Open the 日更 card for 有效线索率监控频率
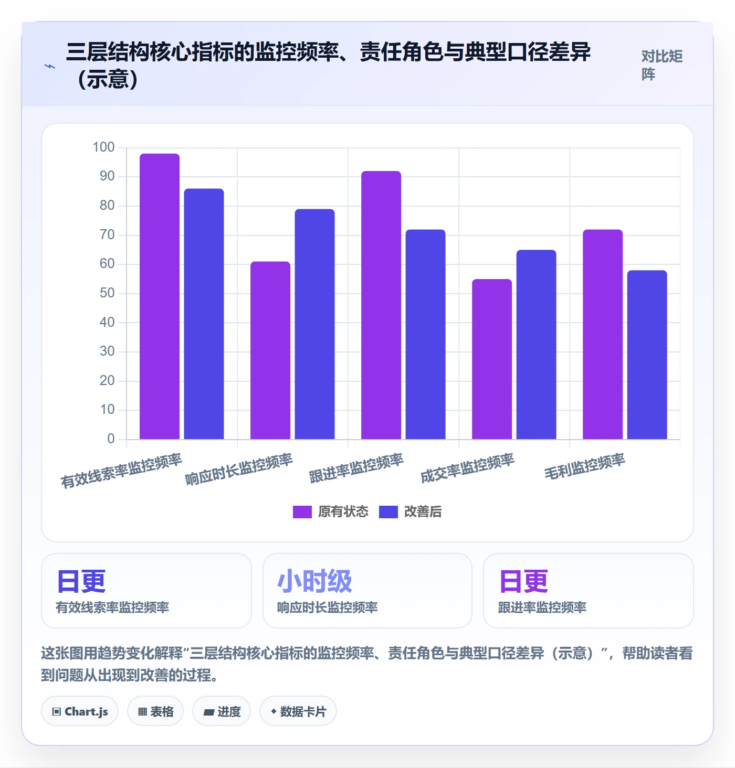 pyautogui.click(x=146, y=591)
